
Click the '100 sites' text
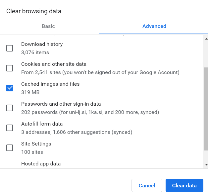(x=32, y=152)
